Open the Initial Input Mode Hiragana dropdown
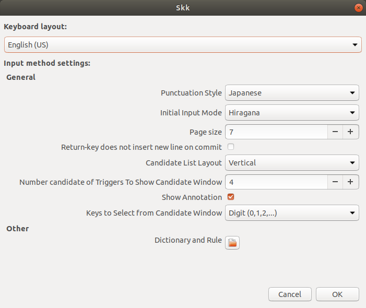This screenshot has height=308, width=366. click(292, 113)
